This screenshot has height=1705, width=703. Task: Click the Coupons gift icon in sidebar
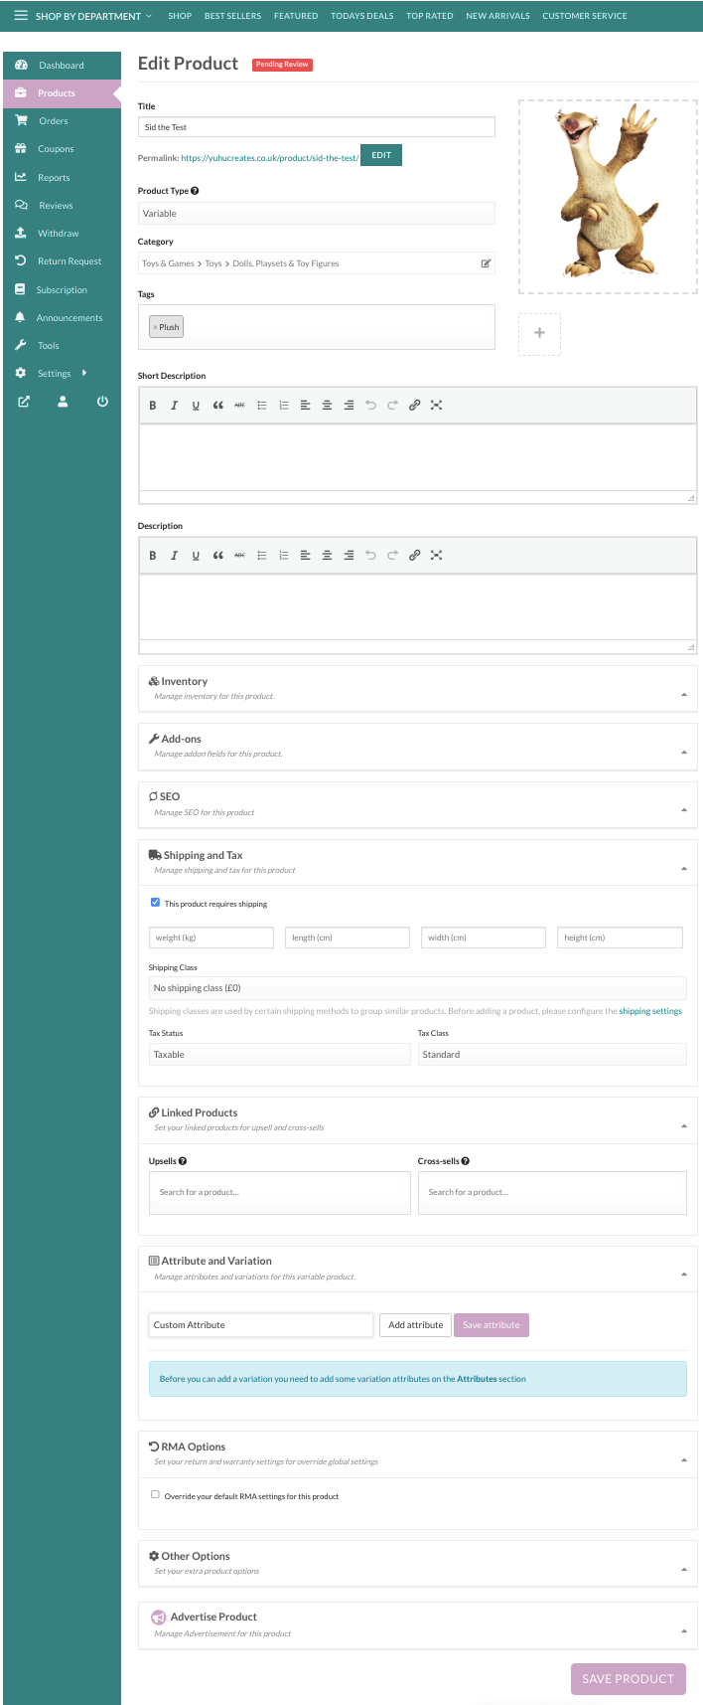click(x=21, y=148)
